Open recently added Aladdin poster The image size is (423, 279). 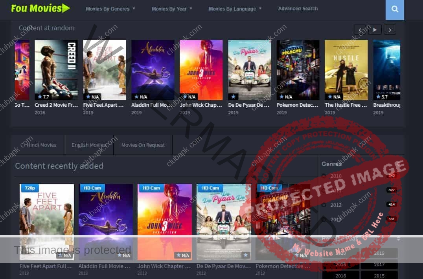pyautogui.click(x=106, y=222)
